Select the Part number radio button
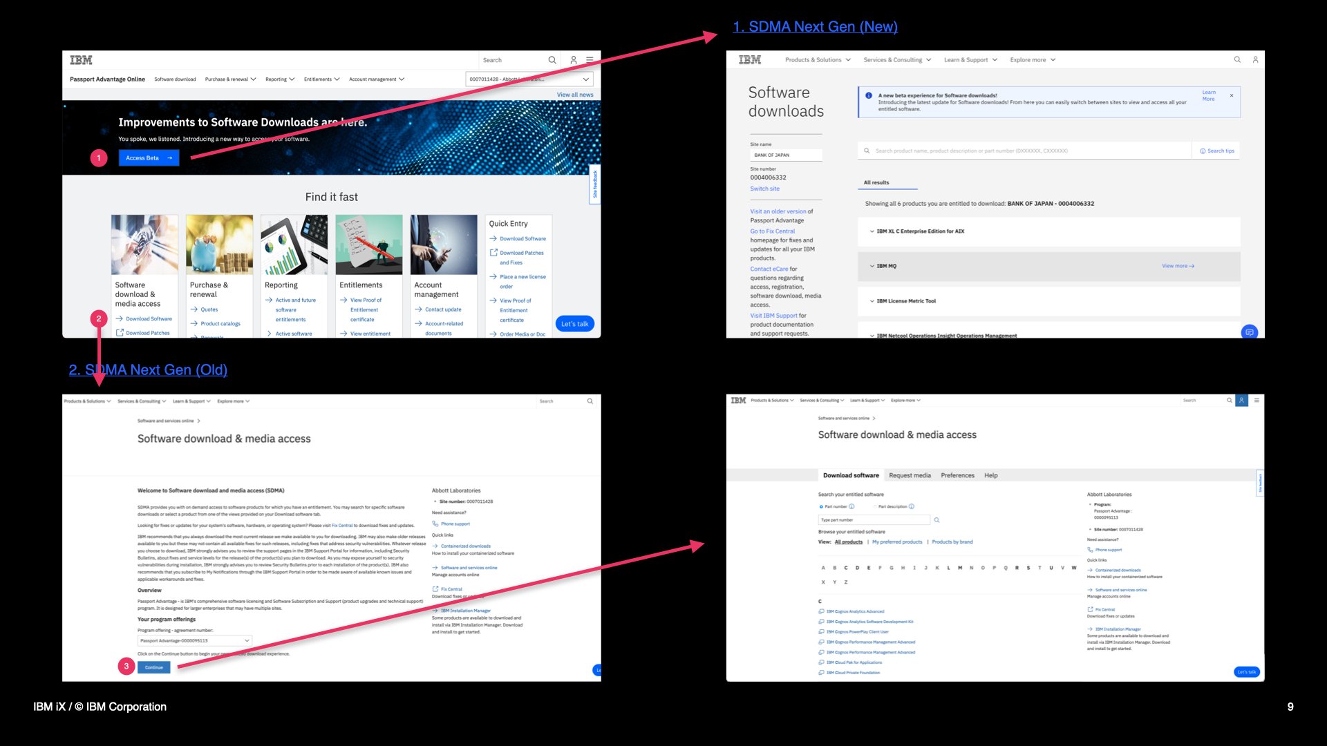Image resolution: width=1327 pixels, height=746 pixels. click(x=821, y=506)
